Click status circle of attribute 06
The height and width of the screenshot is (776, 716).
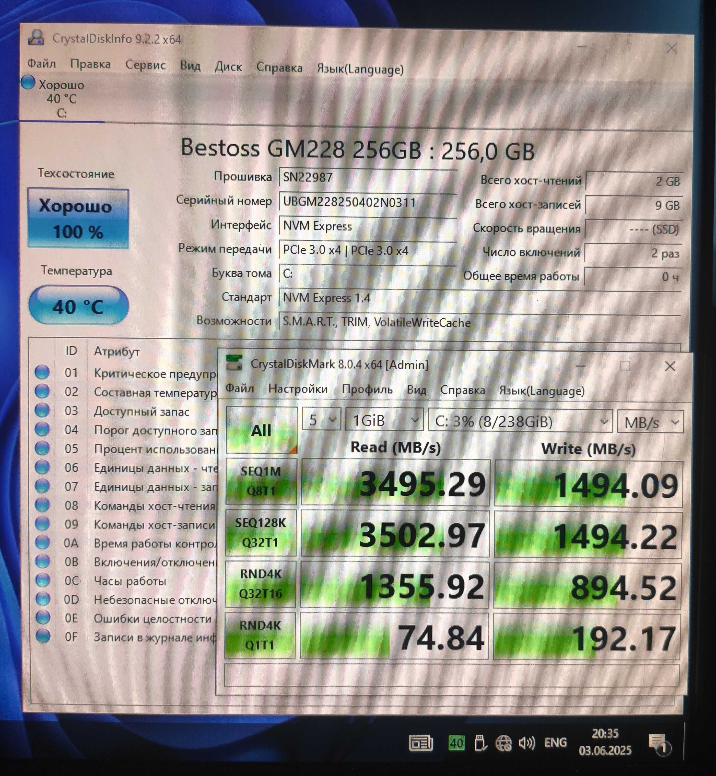[x=42, y=467]
